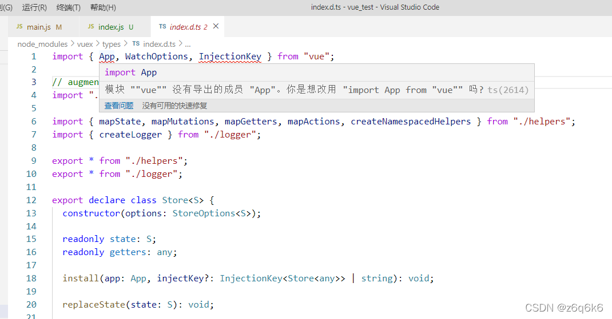This screenshot has width=612, height=319.
Task: Click replaceState method on line 20
Action: (x=94, y=305)
